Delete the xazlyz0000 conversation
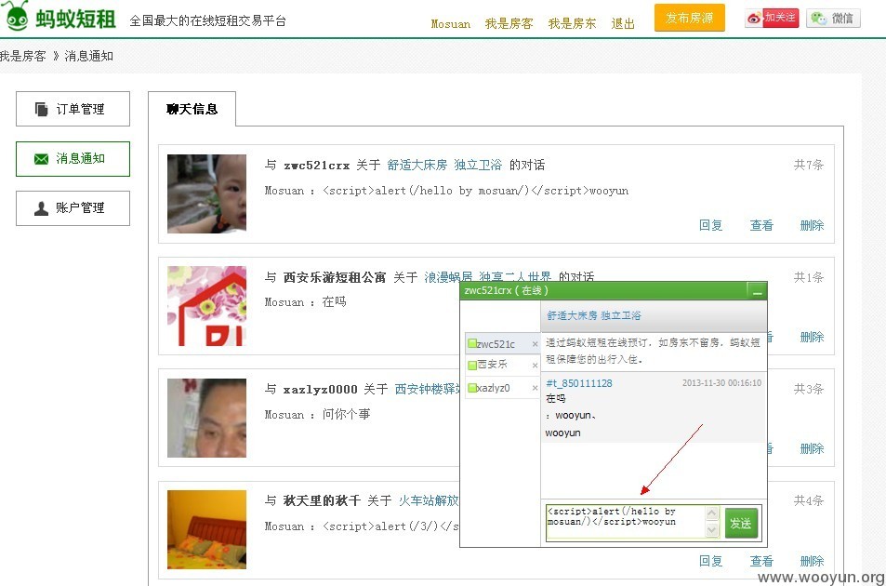886x586 pixels. (x=812, y=448)
